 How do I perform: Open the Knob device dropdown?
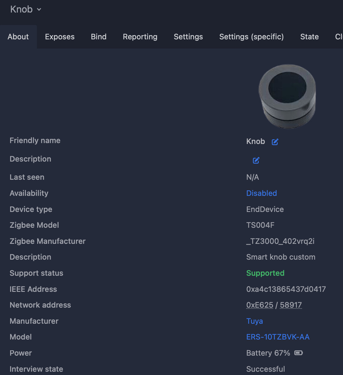point(26,10)
